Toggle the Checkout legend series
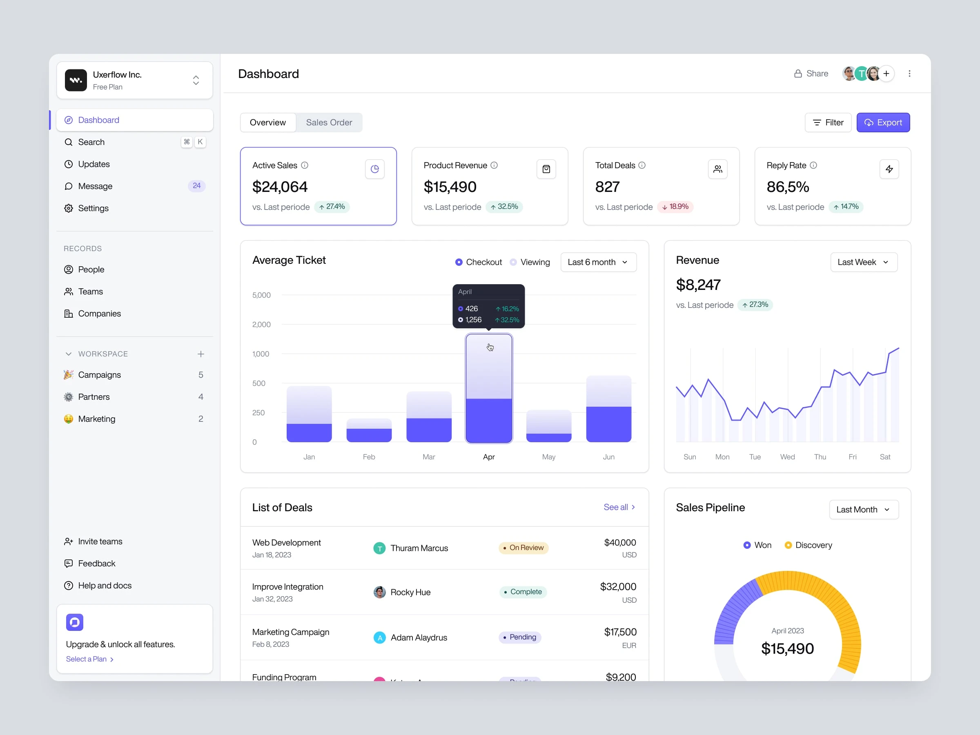The height and width of the screenshot is (735, 980). point(479,262)
